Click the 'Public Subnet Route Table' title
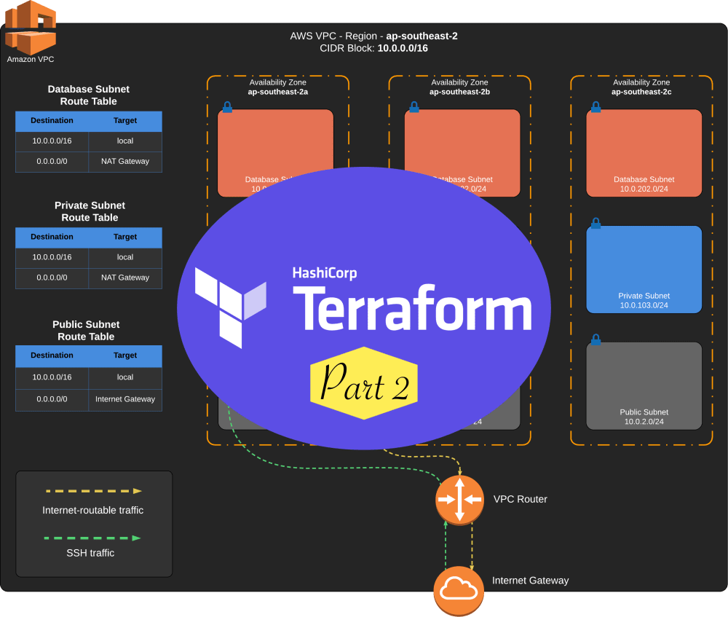Image resolution: width=728 pixels, height=617 pixels. pyautogui.click(x=86, y=330)
